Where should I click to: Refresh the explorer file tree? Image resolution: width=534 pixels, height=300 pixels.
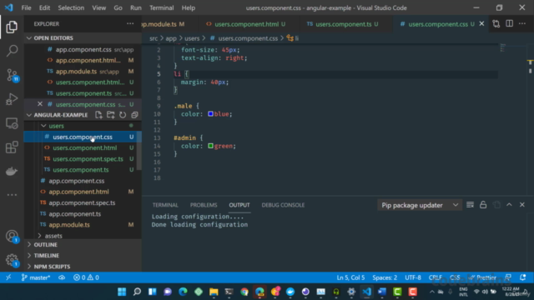(x=123, y=115)
